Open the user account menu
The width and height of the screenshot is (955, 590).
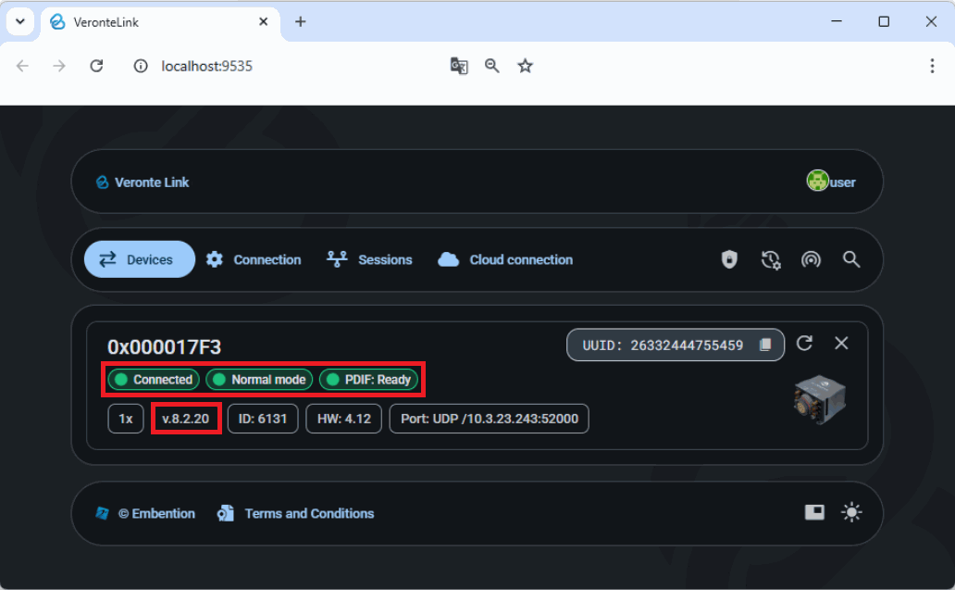831,182
